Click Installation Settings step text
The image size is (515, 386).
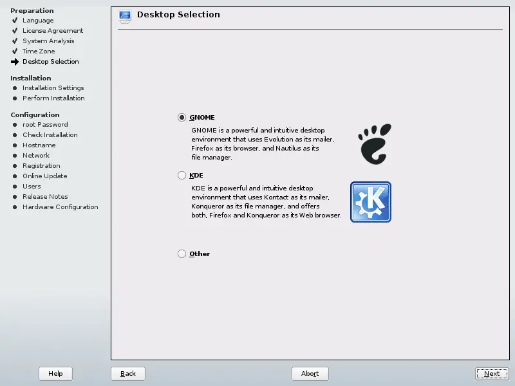[x=53, y=88]
